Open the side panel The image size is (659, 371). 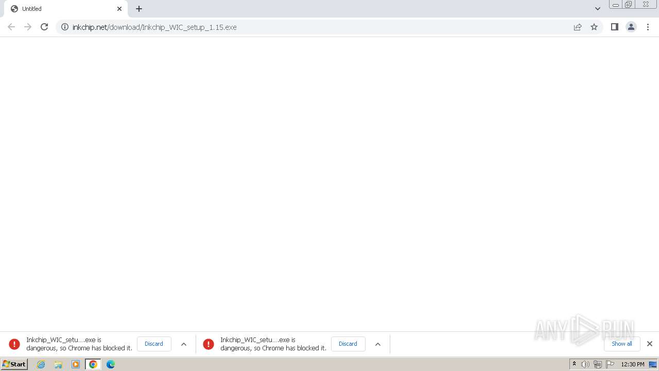(x=614, y=27)
